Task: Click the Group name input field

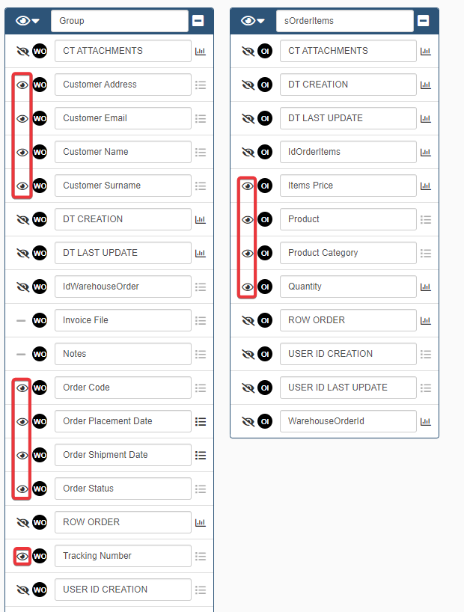Action: [119, 21]
